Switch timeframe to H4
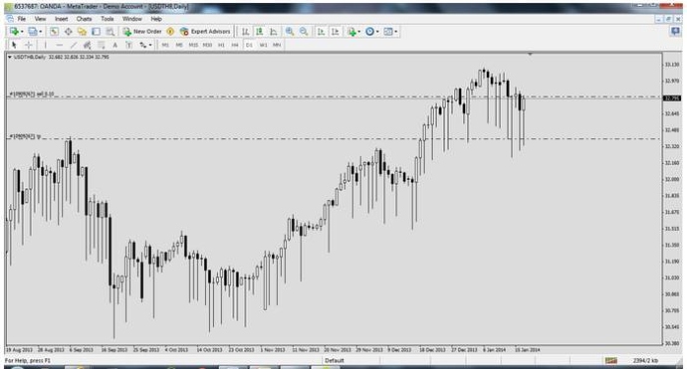 (235, 45)
